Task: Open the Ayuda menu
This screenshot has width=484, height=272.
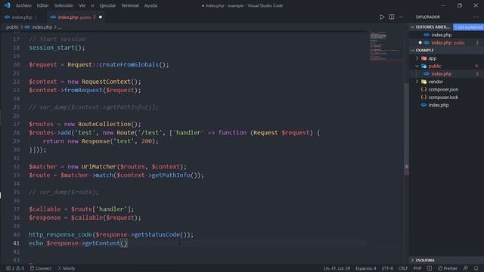Action: pyautogui.click(x=150, y=5)
